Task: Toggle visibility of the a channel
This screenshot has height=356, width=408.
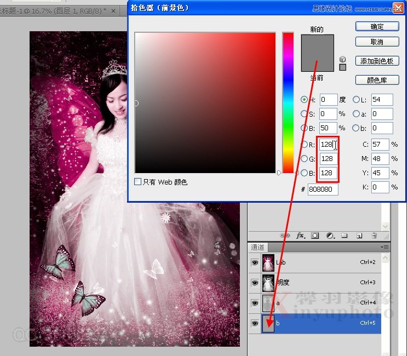Action: (255, 303)
